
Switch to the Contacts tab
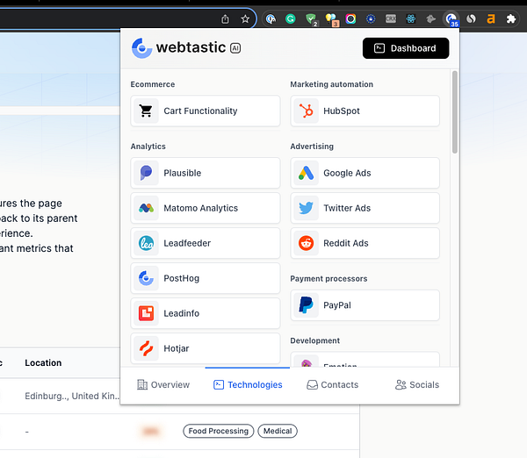click(x=332, y=385)
